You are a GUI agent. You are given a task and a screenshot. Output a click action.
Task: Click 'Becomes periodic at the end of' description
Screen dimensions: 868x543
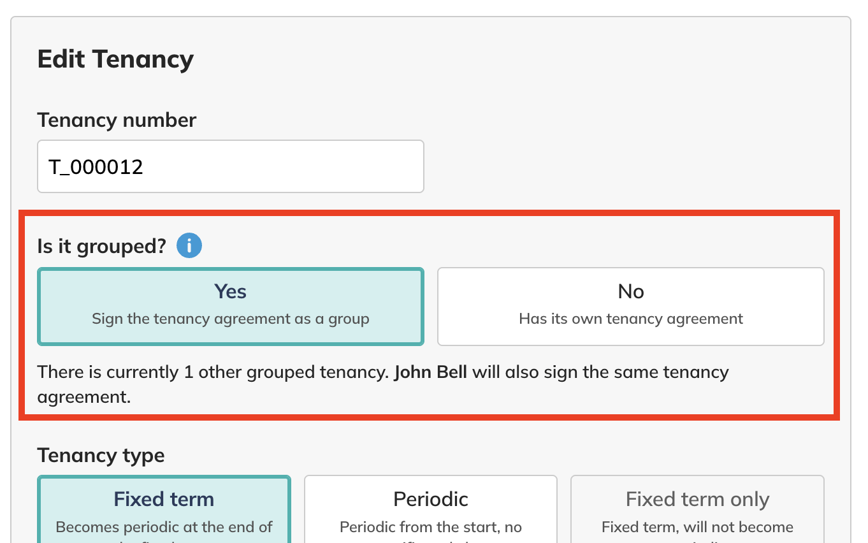click(164, 528)
